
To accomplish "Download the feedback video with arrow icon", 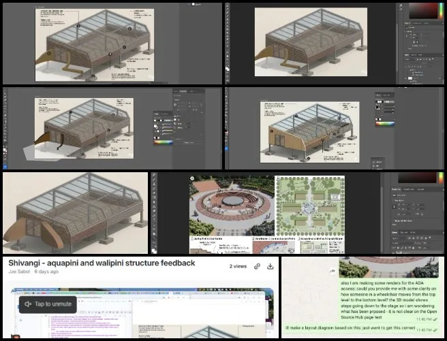I will [271, 266].
